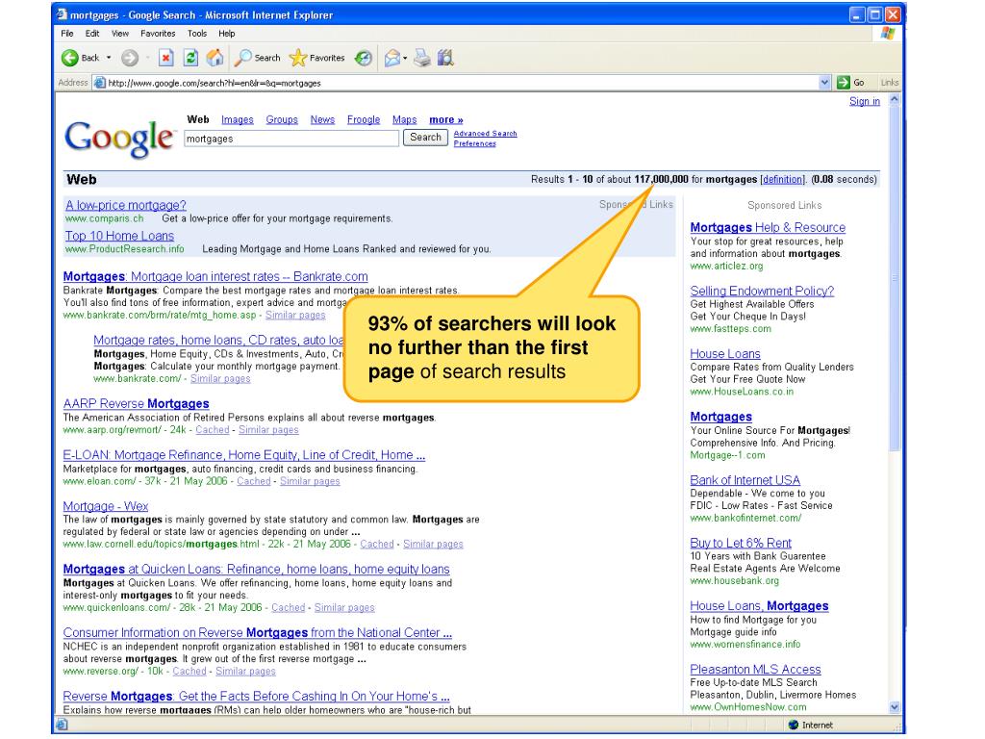This screenshot has width=985, height=739.
Task: Click the 'definition' link in results bar
Action: 782,179
